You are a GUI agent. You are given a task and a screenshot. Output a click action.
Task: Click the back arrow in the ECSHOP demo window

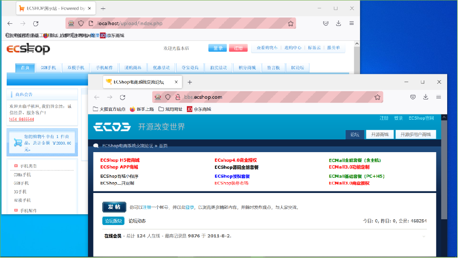10,23
